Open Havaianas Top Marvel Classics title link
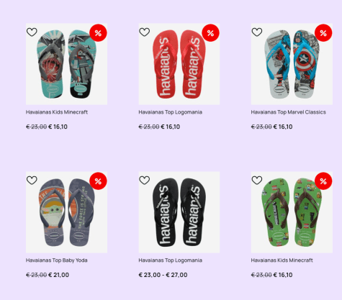Viewport: 342px width, 300px height. point(288,112)
